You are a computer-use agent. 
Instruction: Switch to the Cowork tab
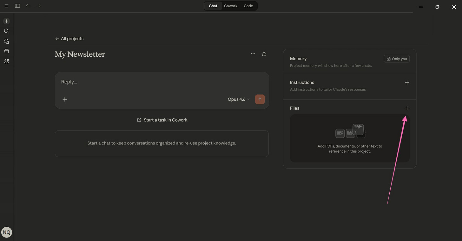coord(231,6)
